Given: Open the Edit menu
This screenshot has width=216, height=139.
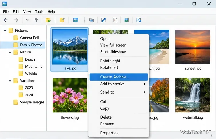Looking at the screenshot, I should (16, 12).
